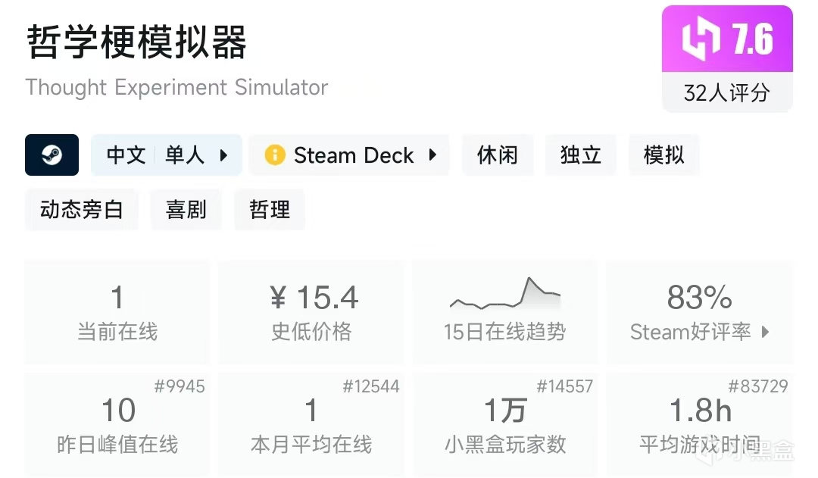Image resolution: width=818 pixels, height=478 pixels.
Task: Select the 独立 tag
Action: pyautogui.click(x=581, y=155)
